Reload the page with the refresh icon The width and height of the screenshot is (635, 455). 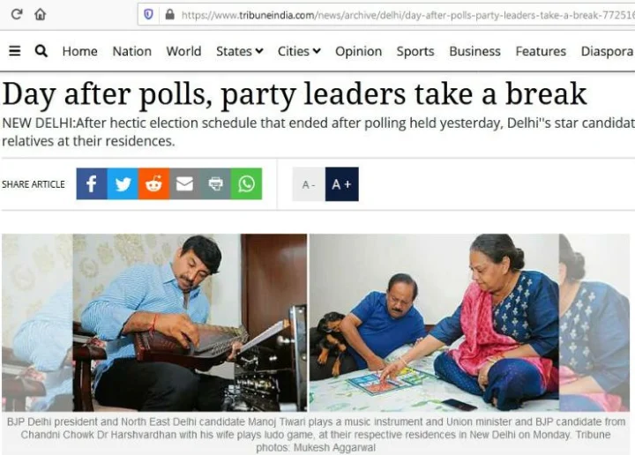(x=16, y=15)
